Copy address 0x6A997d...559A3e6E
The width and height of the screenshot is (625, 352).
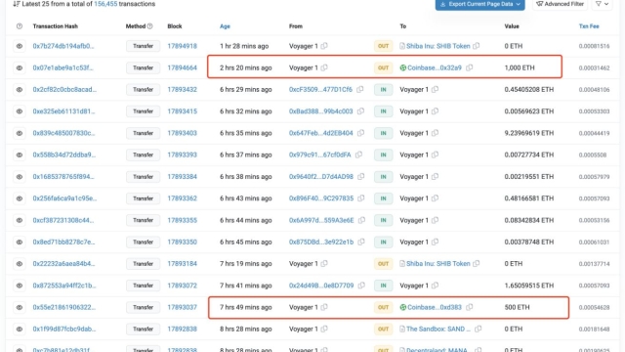tap(361, 220)
